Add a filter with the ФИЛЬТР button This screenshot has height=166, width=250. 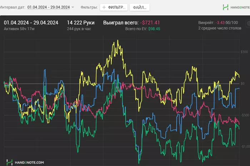(x=114, y=8)
